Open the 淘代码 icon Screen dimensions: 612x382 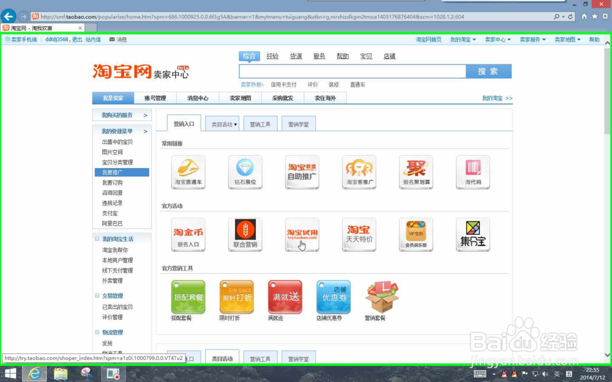point(473,172)
